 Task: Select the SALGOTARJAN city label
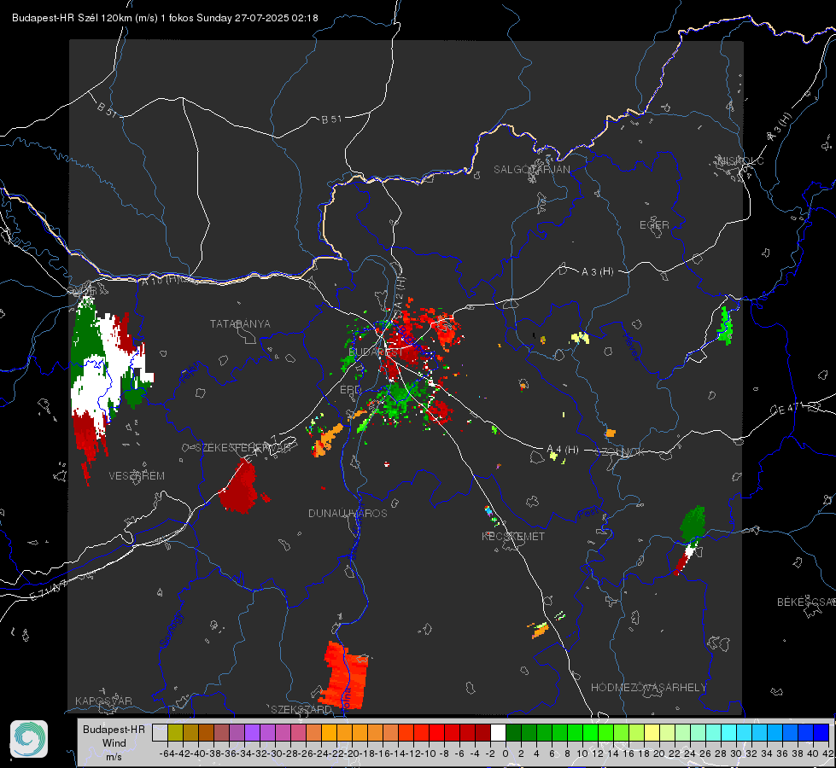[x=531, y=170]
